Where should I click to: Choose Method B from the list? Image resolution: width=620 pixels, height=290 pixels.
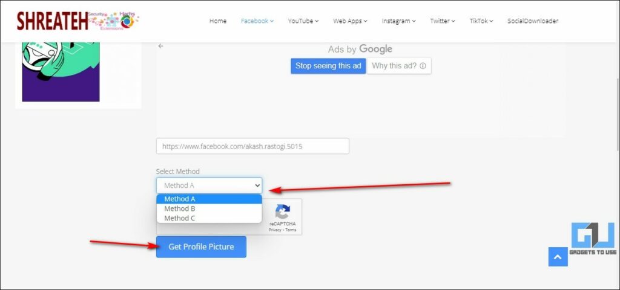180,208
